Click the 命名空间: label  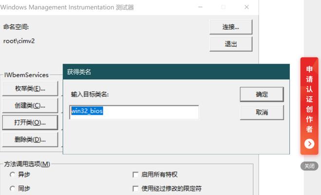16,27
